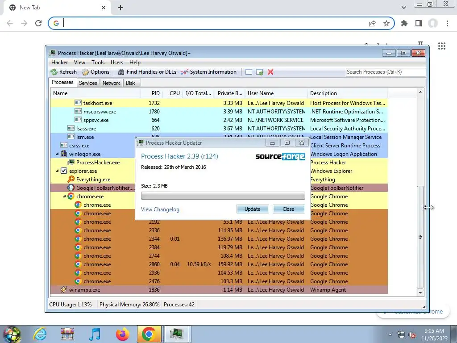Screen dimensions: 457x343
Task: Click the process list scrollbar thumb
Action: [x=420, y=237]
